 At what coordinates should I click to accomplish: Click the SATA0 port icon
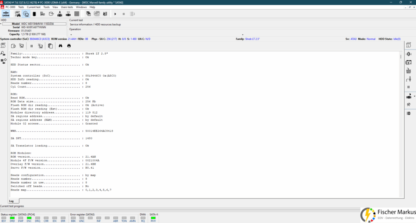[6, 14]
